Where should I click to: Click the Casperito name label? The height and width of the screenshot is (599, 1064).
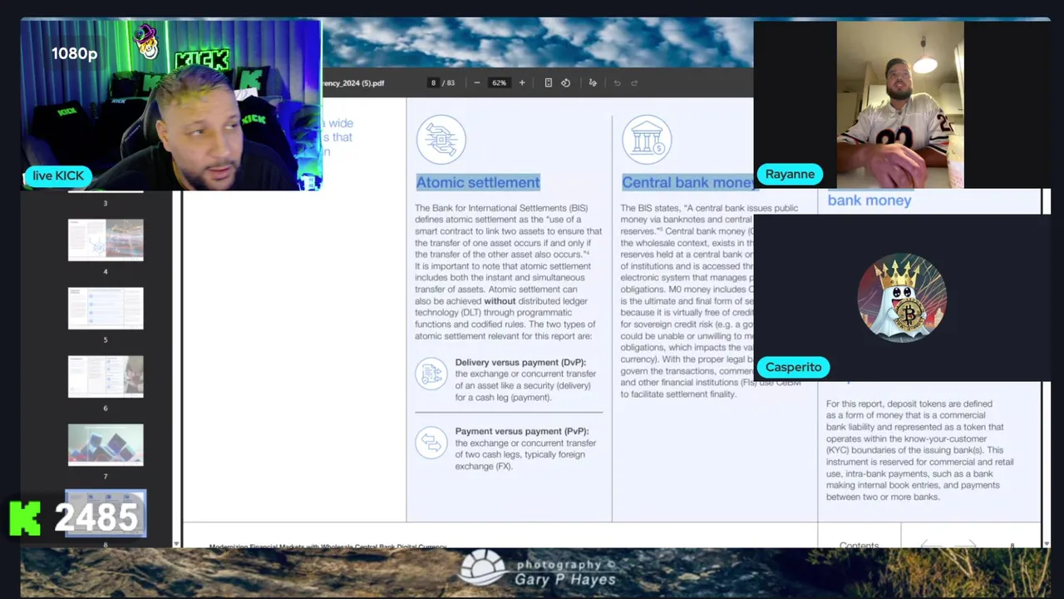793,367
